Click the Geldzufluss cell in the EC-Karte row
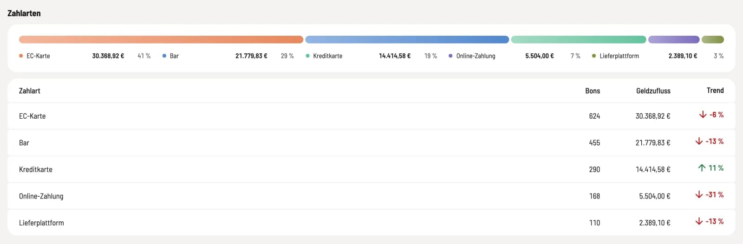The height and width of the screenshot is (244, 743). (653, 116)
